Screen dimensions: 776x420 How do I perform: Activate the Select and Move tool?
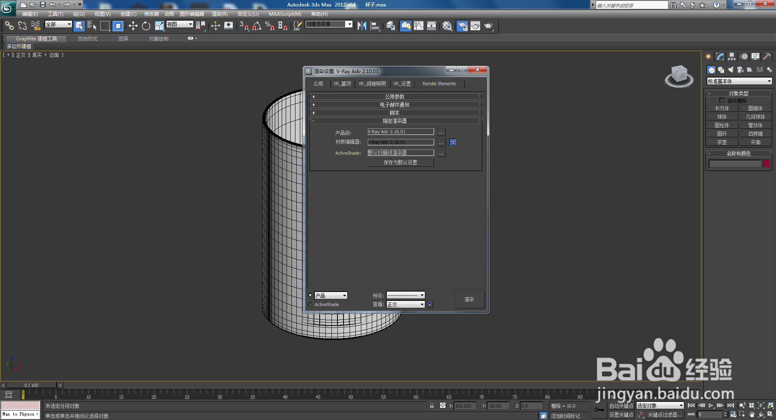pos(133,25)
